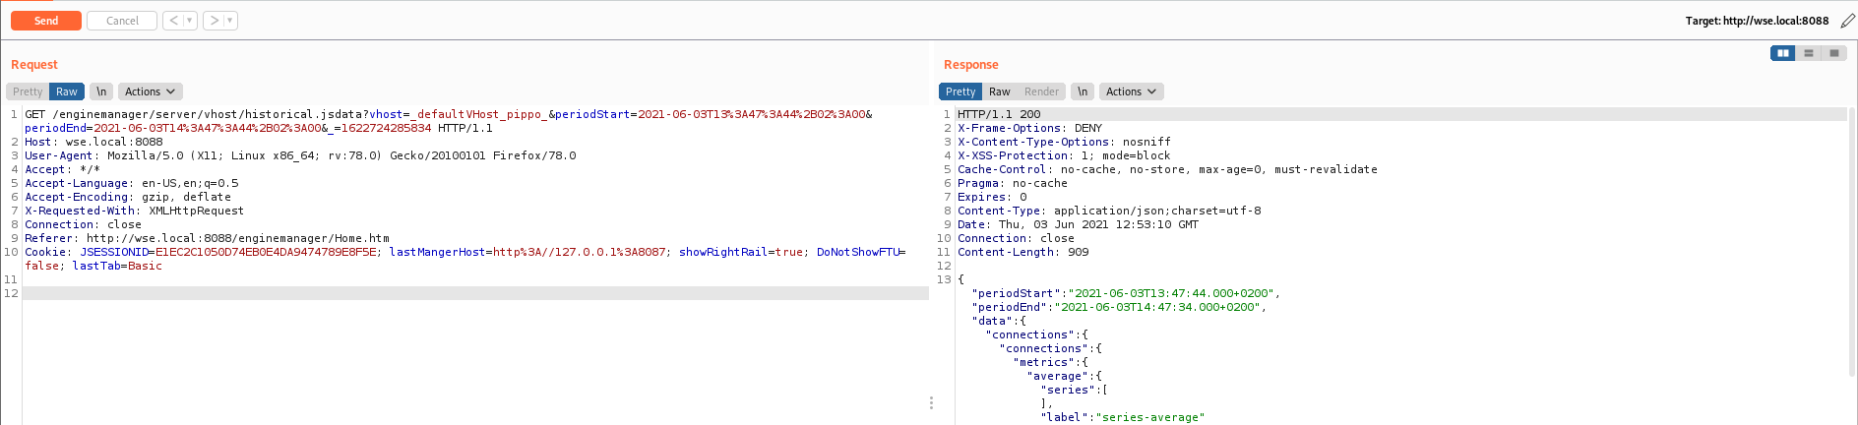The height and width of the screenshot is (425, 1858).
Task: Click the Expires: 0 header
Action: click(x=992, y=197)
